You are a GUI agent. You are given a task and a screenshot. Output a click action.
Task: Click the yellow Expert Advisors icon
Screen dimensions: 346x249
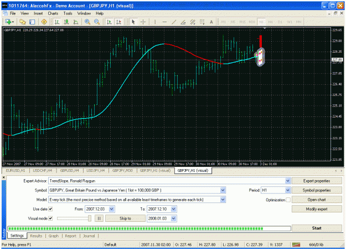(44, 22)
